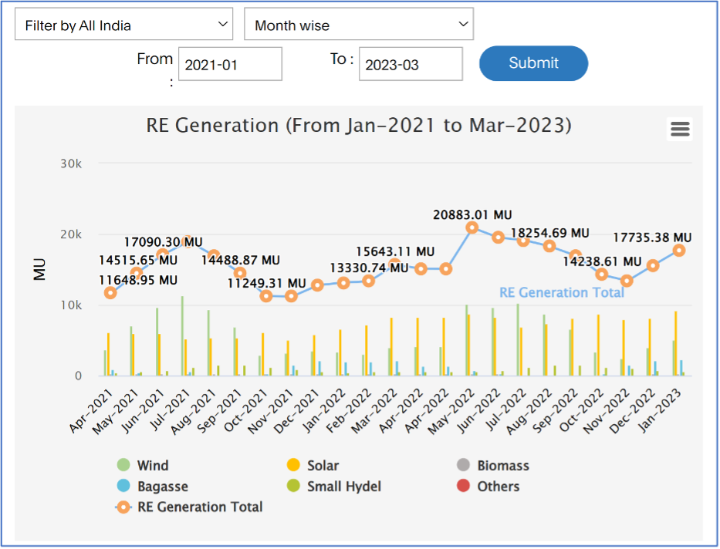Image resolution: width=720 pixels, height=549 pixels.
Task: Expand the Filter by All India dropdown
Action: (x=123, y=25)
